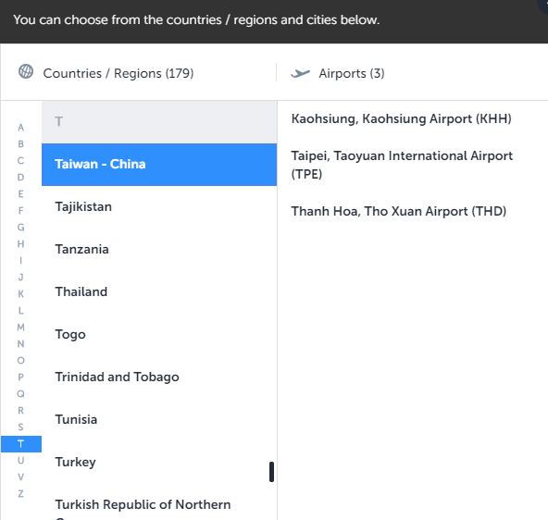Screen dimensions: 548x520
Task: Click the country list scrollbar thumb
Action: (271, 472)
